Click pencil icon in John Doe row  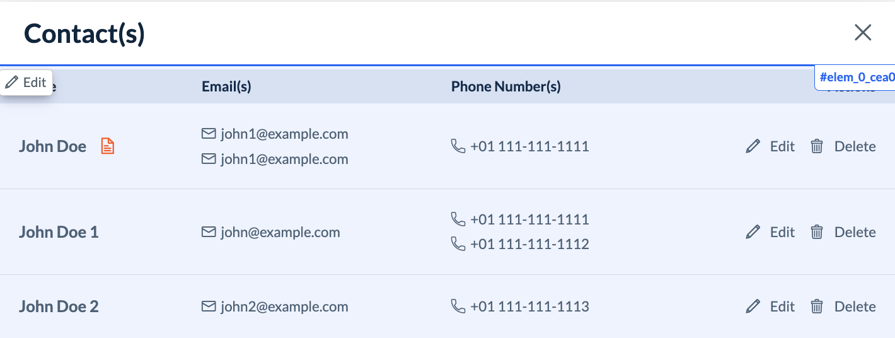pos(753,146)
